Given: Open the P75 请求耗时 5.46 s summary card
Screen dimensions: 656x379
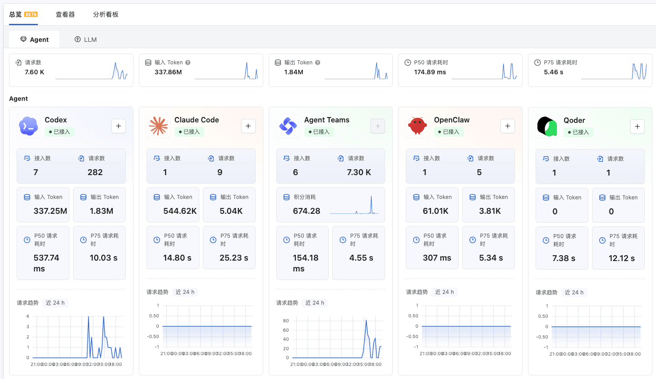Looking at the screenshot, I should [x=590, y=70].
